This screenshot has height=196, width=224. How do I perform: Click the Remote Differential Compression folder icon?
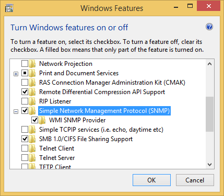[x=32, y=92]
